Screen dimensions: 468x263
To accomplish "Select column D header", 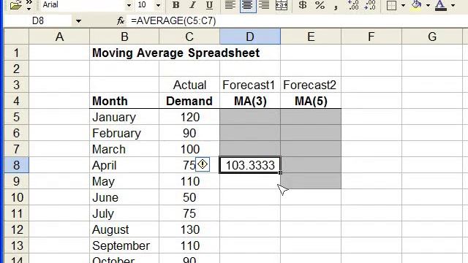I will [250, 37].
